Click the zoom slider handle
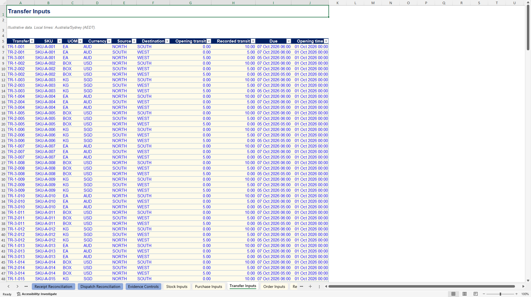Image resolution: width=531 pixels, height=297 pixels. (500, 294)
